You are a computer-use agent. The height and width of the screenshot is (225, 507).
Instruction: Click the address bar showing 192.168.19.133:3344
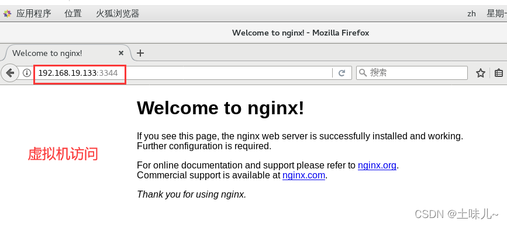tap(184, 73)
